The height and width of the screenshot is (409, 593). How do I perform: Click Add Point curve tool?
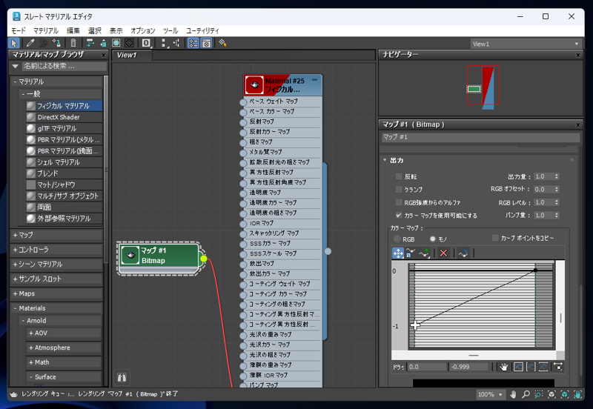click(x=424, y=253)
